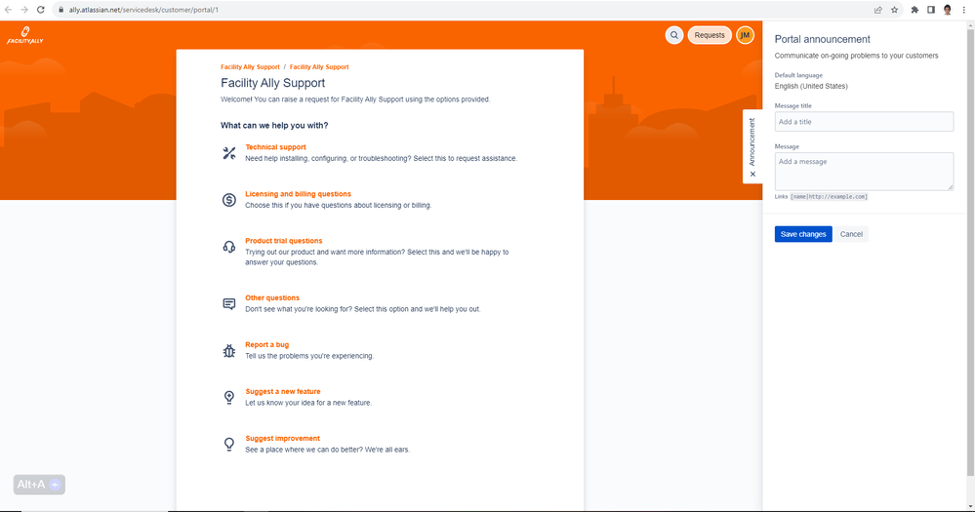
Task: Bookmark this page with star icon
Action: pos(894,10)
